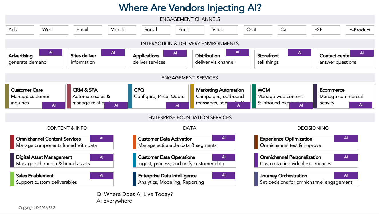Click Enterprise Foundation Services header bar
Image resolution: width=379 pixels, height=214 pixels.
[x=190, y=118]
